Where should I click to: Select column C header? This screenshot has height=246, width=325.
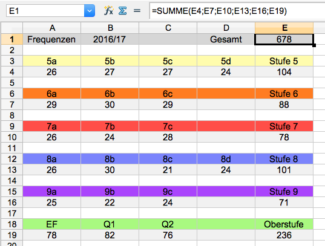[x=168, y=28]
